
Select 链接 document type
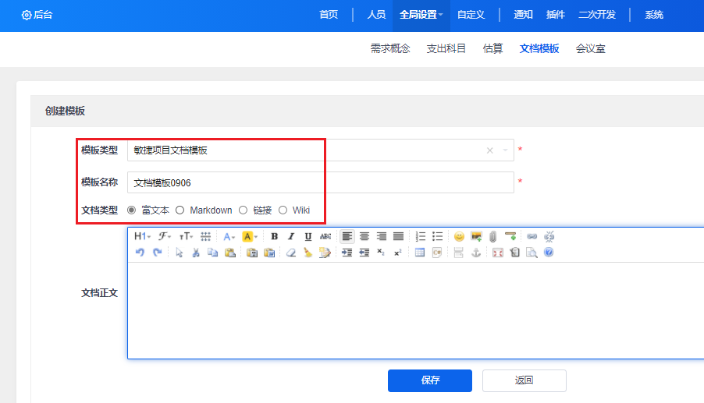[243, 210]
